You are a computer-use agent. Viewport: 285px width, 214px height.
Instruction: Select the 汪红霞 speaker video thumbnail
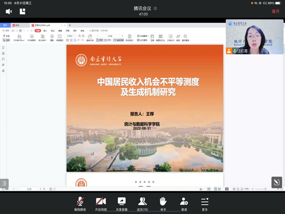pyautogui.click(x=254, y=37)
